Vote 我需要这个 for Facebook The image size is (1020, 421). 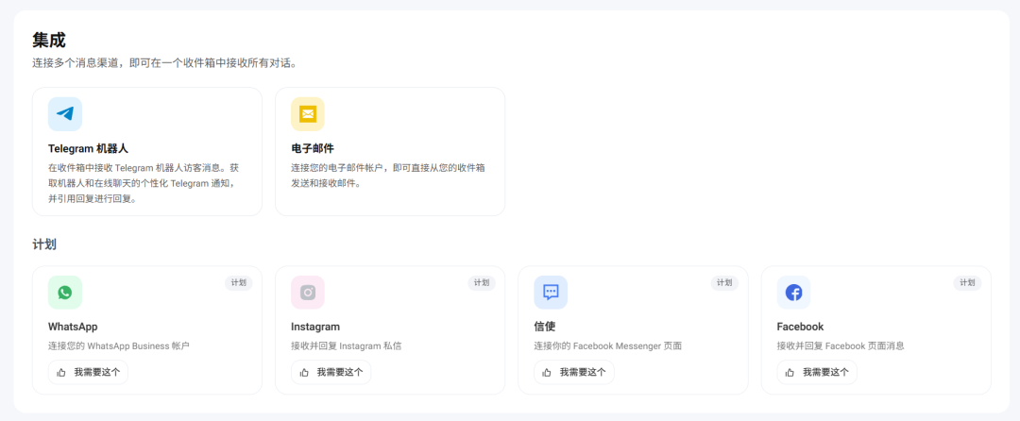click(817, 372)
